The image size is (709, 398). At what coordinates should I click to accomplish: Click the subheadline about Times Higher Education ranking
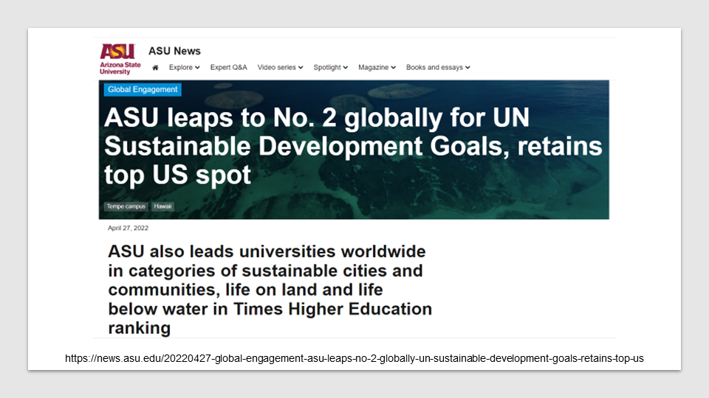point(270,289)
